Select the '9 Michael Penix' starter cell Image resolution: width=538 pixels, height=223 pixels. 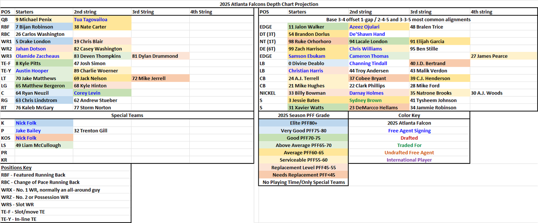pyautogui.click(x=44, y=20)
